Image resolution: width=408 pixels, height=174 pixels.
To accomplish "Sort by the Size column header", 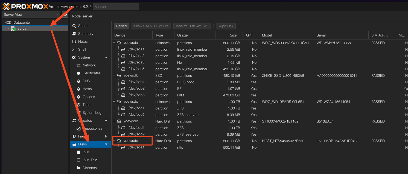I will [x=229, y=35].
